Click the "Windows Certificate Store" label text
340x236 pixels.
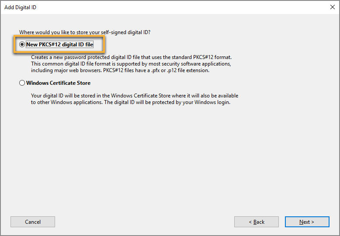pyautogui.click(x=58, y=83)
